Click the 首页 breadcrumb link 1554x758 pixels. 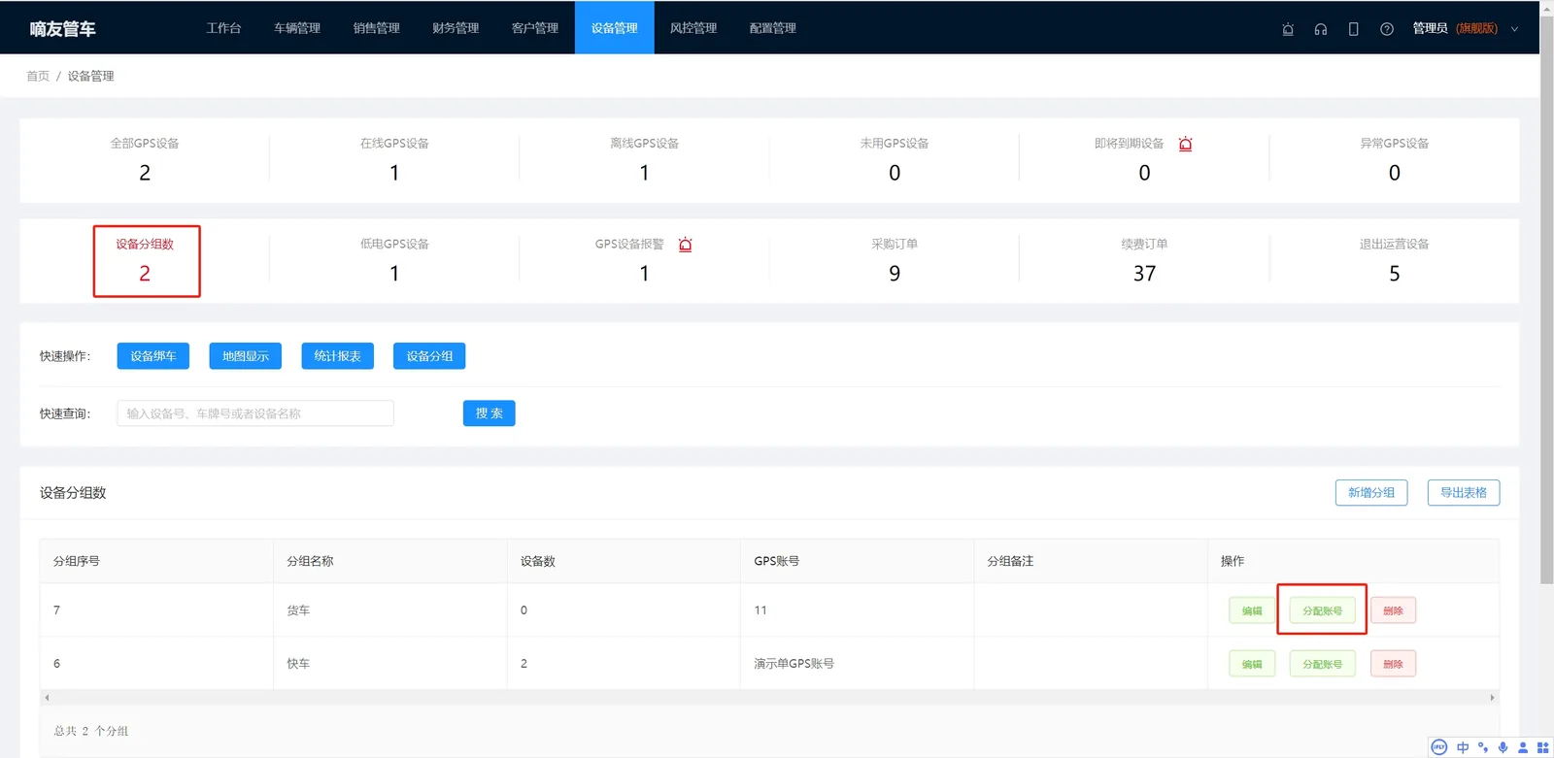click(38, 76)
